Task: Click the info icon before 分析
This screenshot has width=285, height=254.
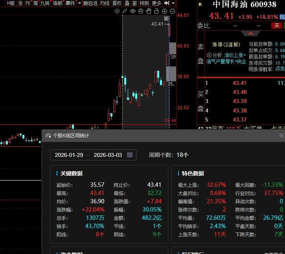Action: 209,55
